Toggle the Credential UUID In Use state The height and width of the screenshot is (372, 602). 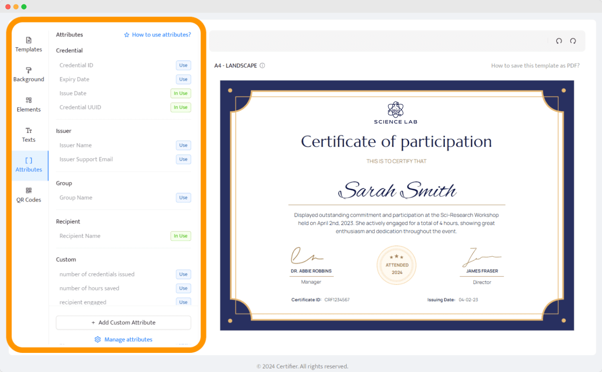(180, 107)
